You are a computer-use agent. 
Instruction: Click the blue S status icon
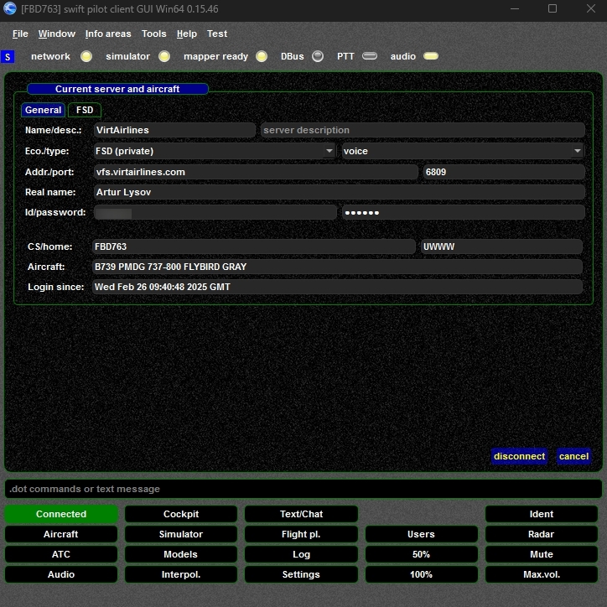click(x=8, y=57)
